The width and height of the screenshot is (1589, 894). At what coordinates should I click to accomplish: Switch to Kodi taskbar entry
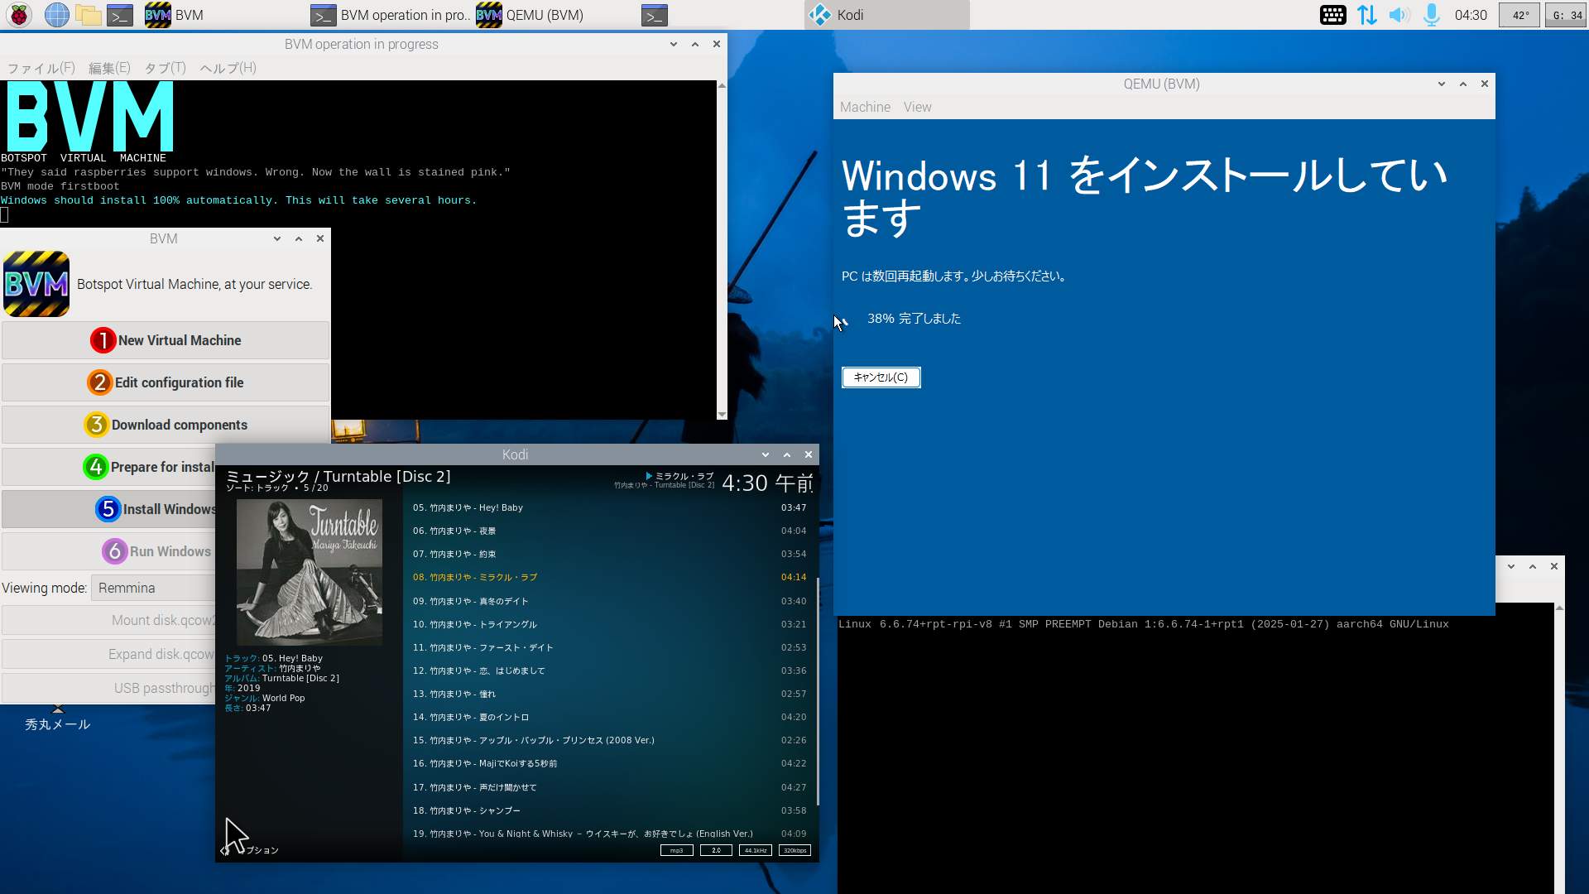coord(886,15)
